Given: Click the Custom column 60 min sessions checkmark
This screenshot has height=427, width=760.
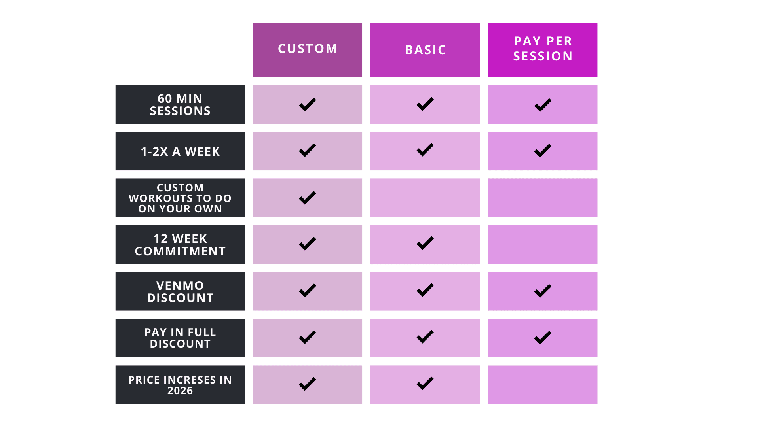Looking at the screenshot, I should pos(307,104).
